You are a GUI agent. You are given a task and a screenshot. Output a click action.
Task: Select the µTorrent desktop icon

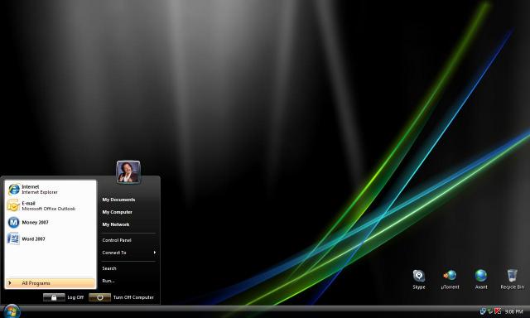[450, 279]
